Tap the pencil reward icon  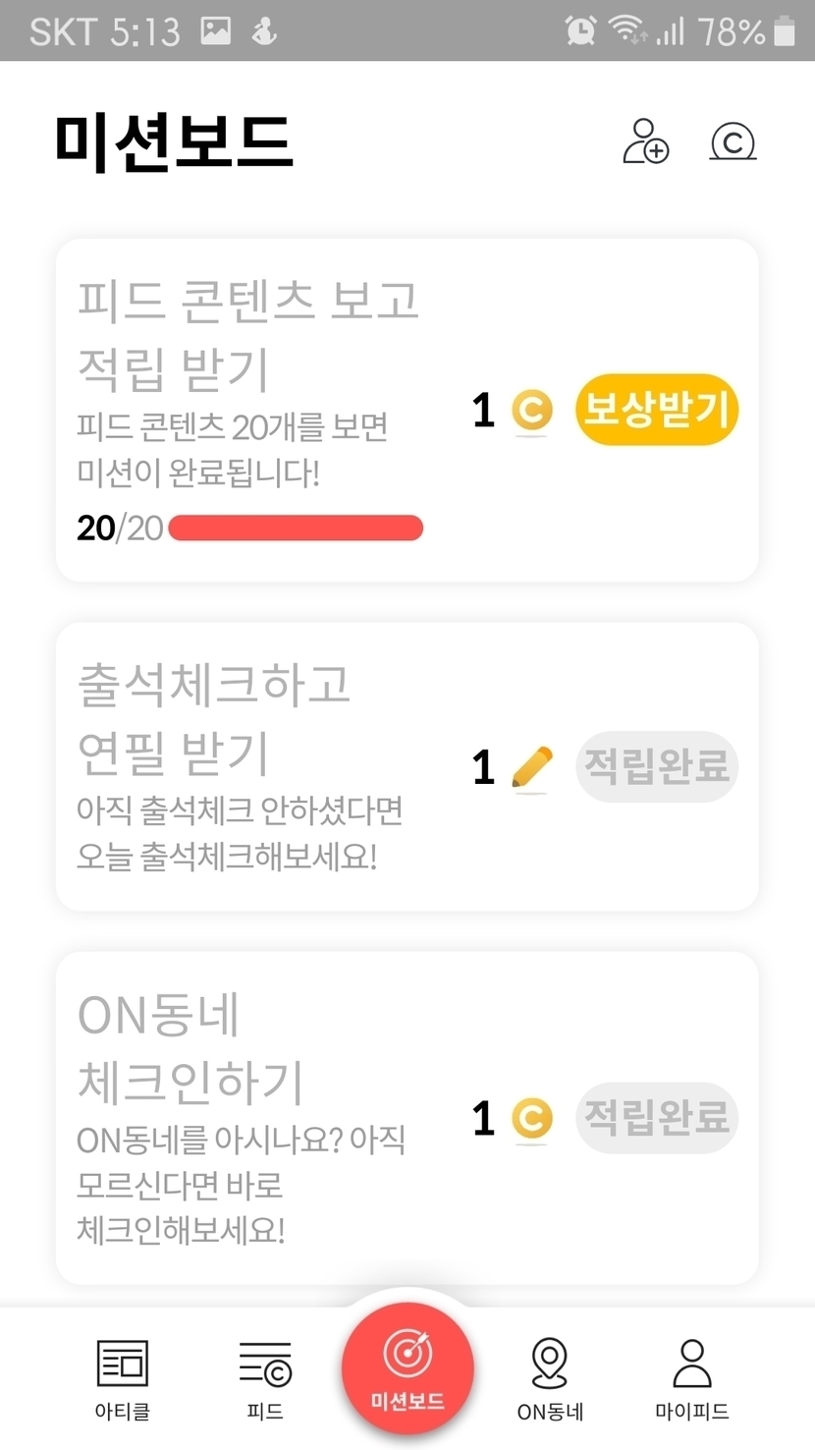tap(532, 767)
